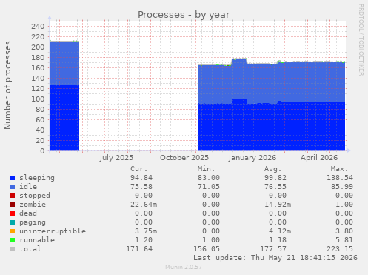Click total minimum value 156.05
368x275 pixels.
click(x=207, y=249)
